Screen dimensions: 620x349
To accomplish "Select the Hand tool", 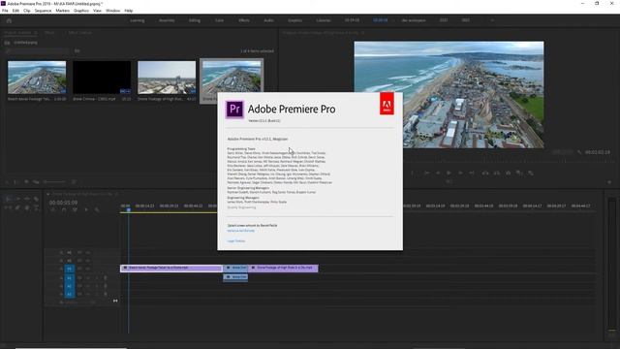I will click(27, 207).
